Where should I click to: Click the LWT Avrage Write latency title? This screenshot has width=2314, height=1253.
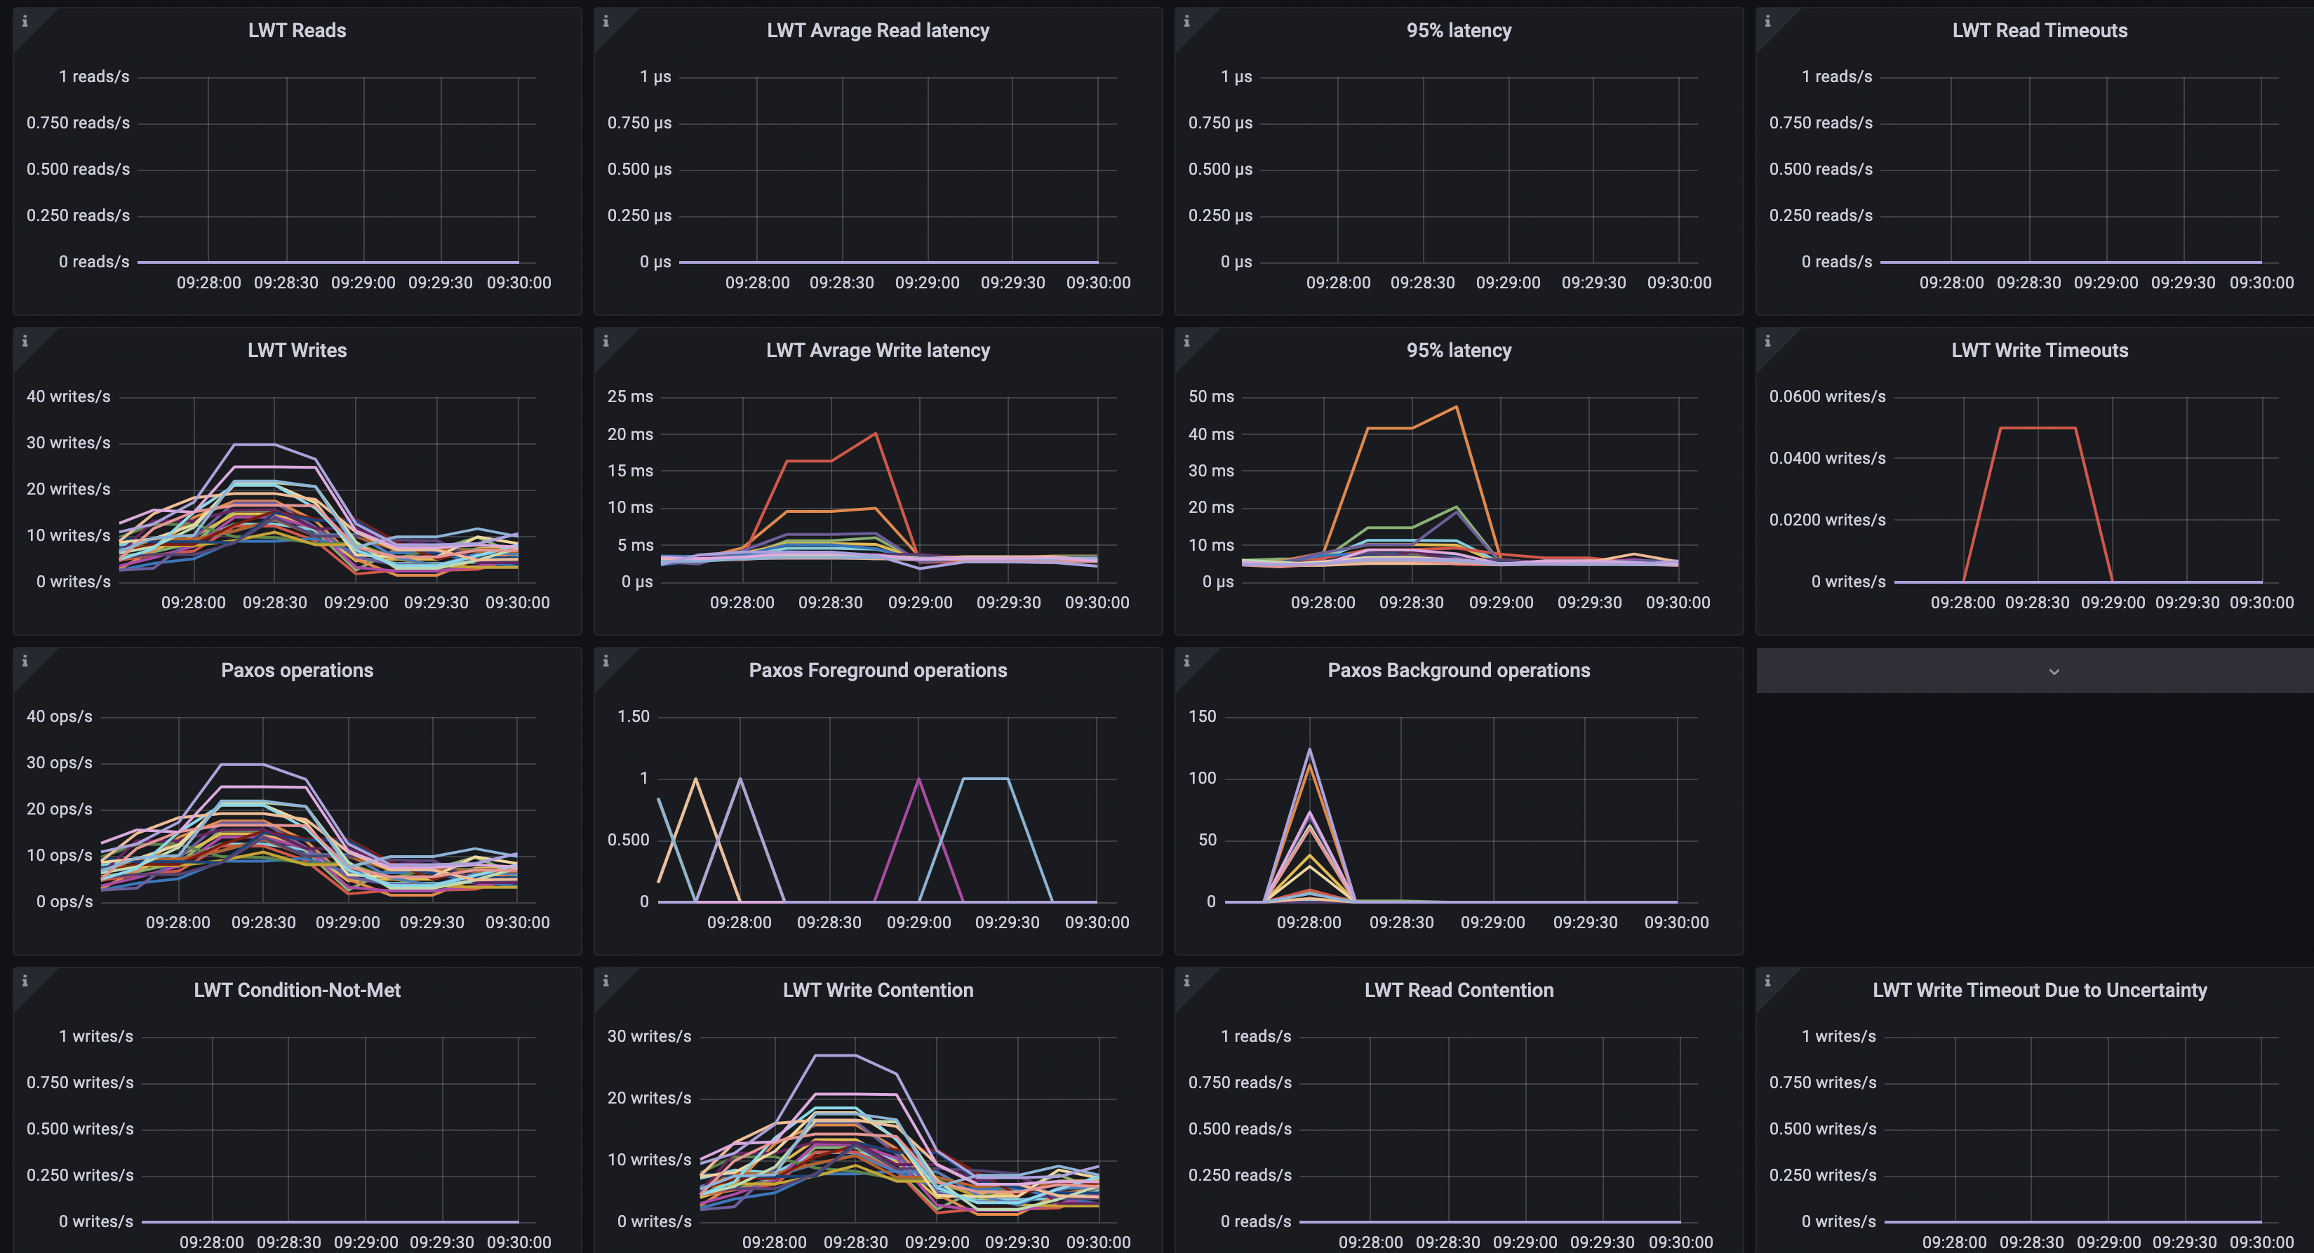877,349
